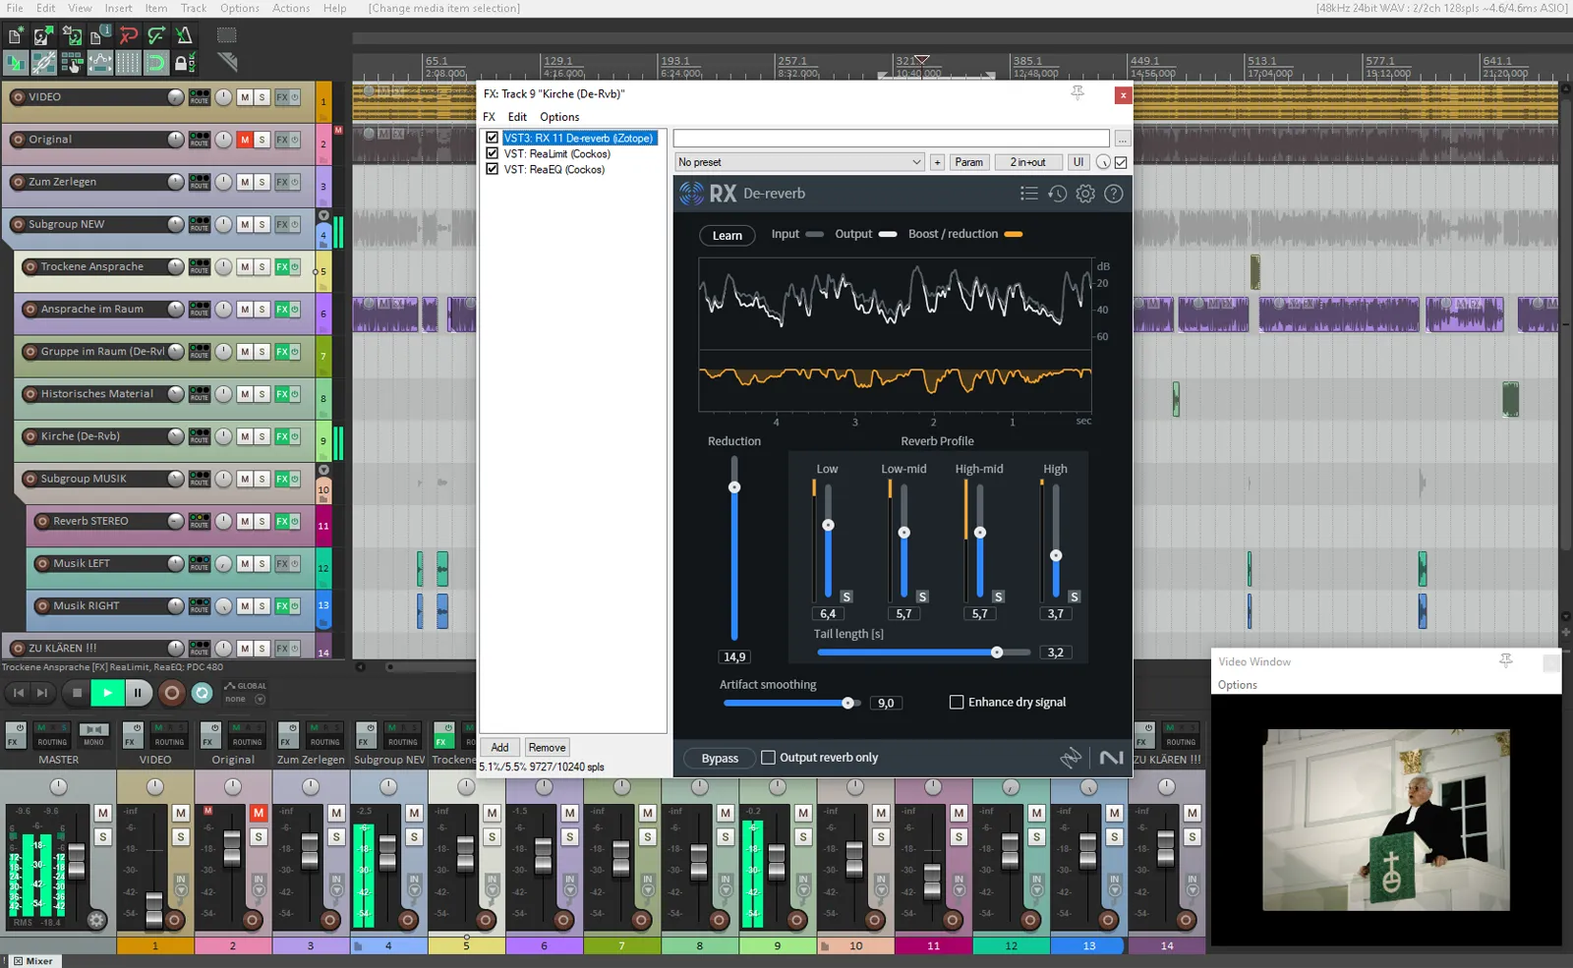Go to project start in transport

point(18,693)
